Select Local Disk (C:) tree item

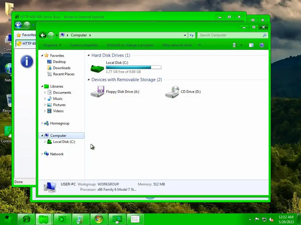pos(64,142)
